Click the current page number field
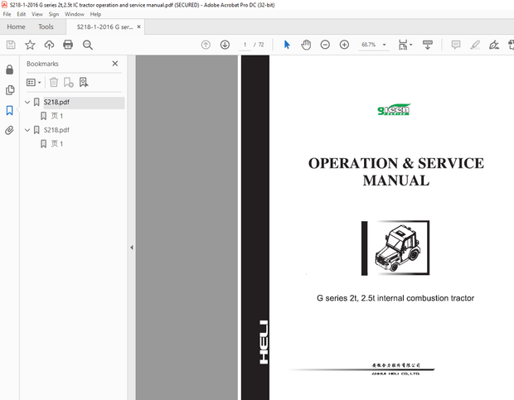Screen dimensions: 514x400 click(245, 45)
